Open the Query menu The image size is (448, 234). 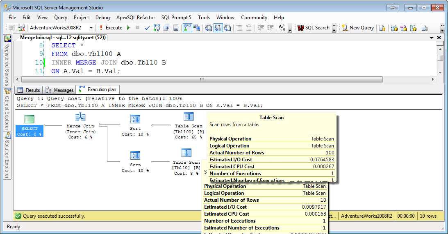click(x=61, y=18)
